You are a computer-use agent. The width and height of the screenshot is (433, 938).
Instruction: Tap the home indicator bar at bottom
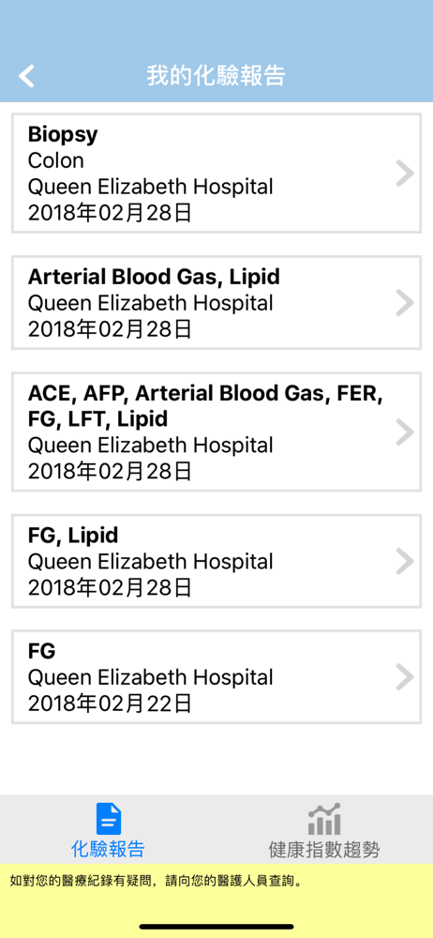[216, 927]
